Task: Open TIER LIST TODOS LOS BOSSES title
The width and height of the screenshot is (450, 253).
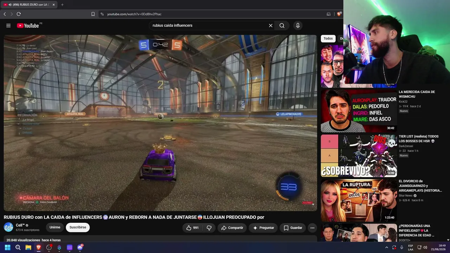Action: point(418,139)
